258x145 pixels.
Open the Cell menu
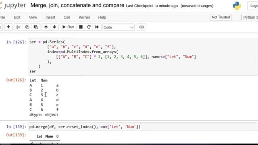click(x=67, y=17)
